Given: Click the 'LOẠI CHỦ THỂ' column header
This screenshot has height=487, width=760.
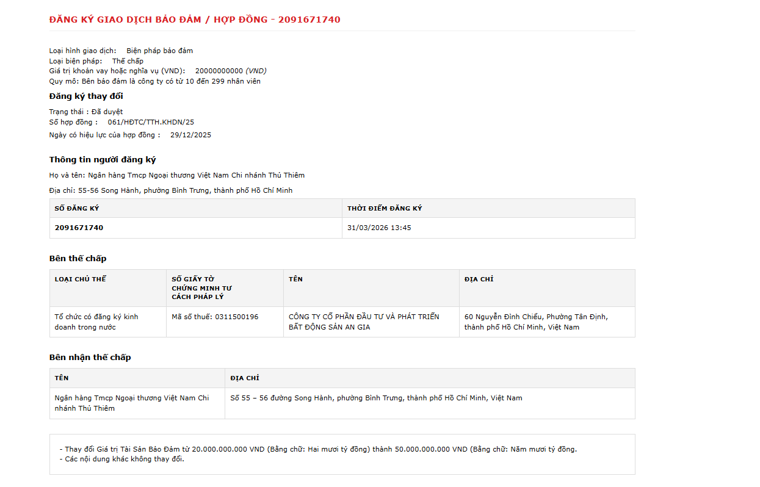Looking at the screenshot, I should pos(108,288).
